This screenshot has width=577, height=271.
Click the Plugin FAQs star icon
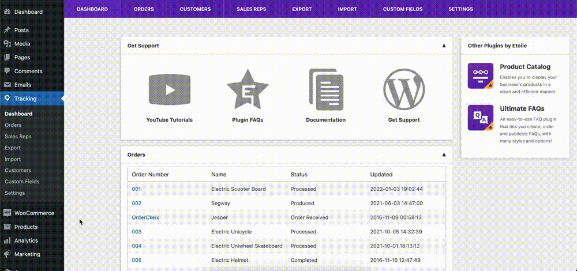[x=248, y=89]
